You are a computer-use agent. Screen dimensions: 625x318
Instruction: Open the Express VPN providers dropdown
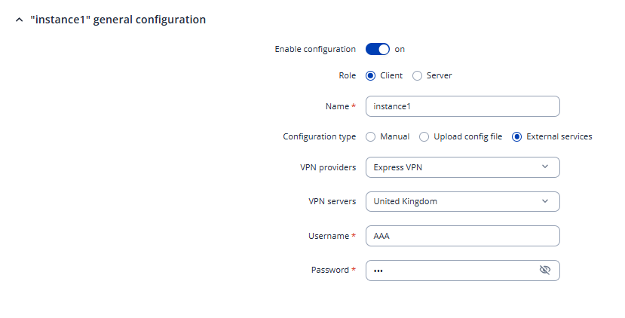(462, 167)
